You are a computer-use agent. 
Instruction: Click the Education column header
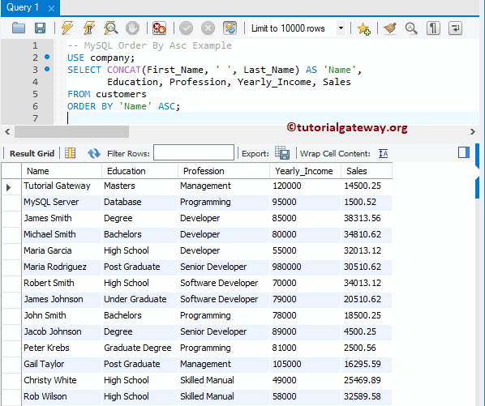point(139,171)
